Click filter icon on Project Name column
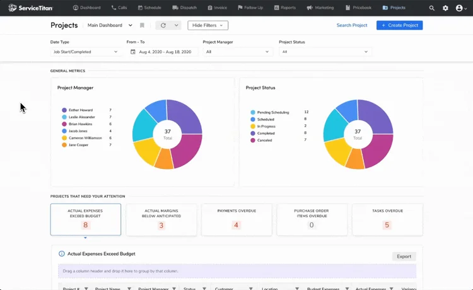 coord(129,289)
